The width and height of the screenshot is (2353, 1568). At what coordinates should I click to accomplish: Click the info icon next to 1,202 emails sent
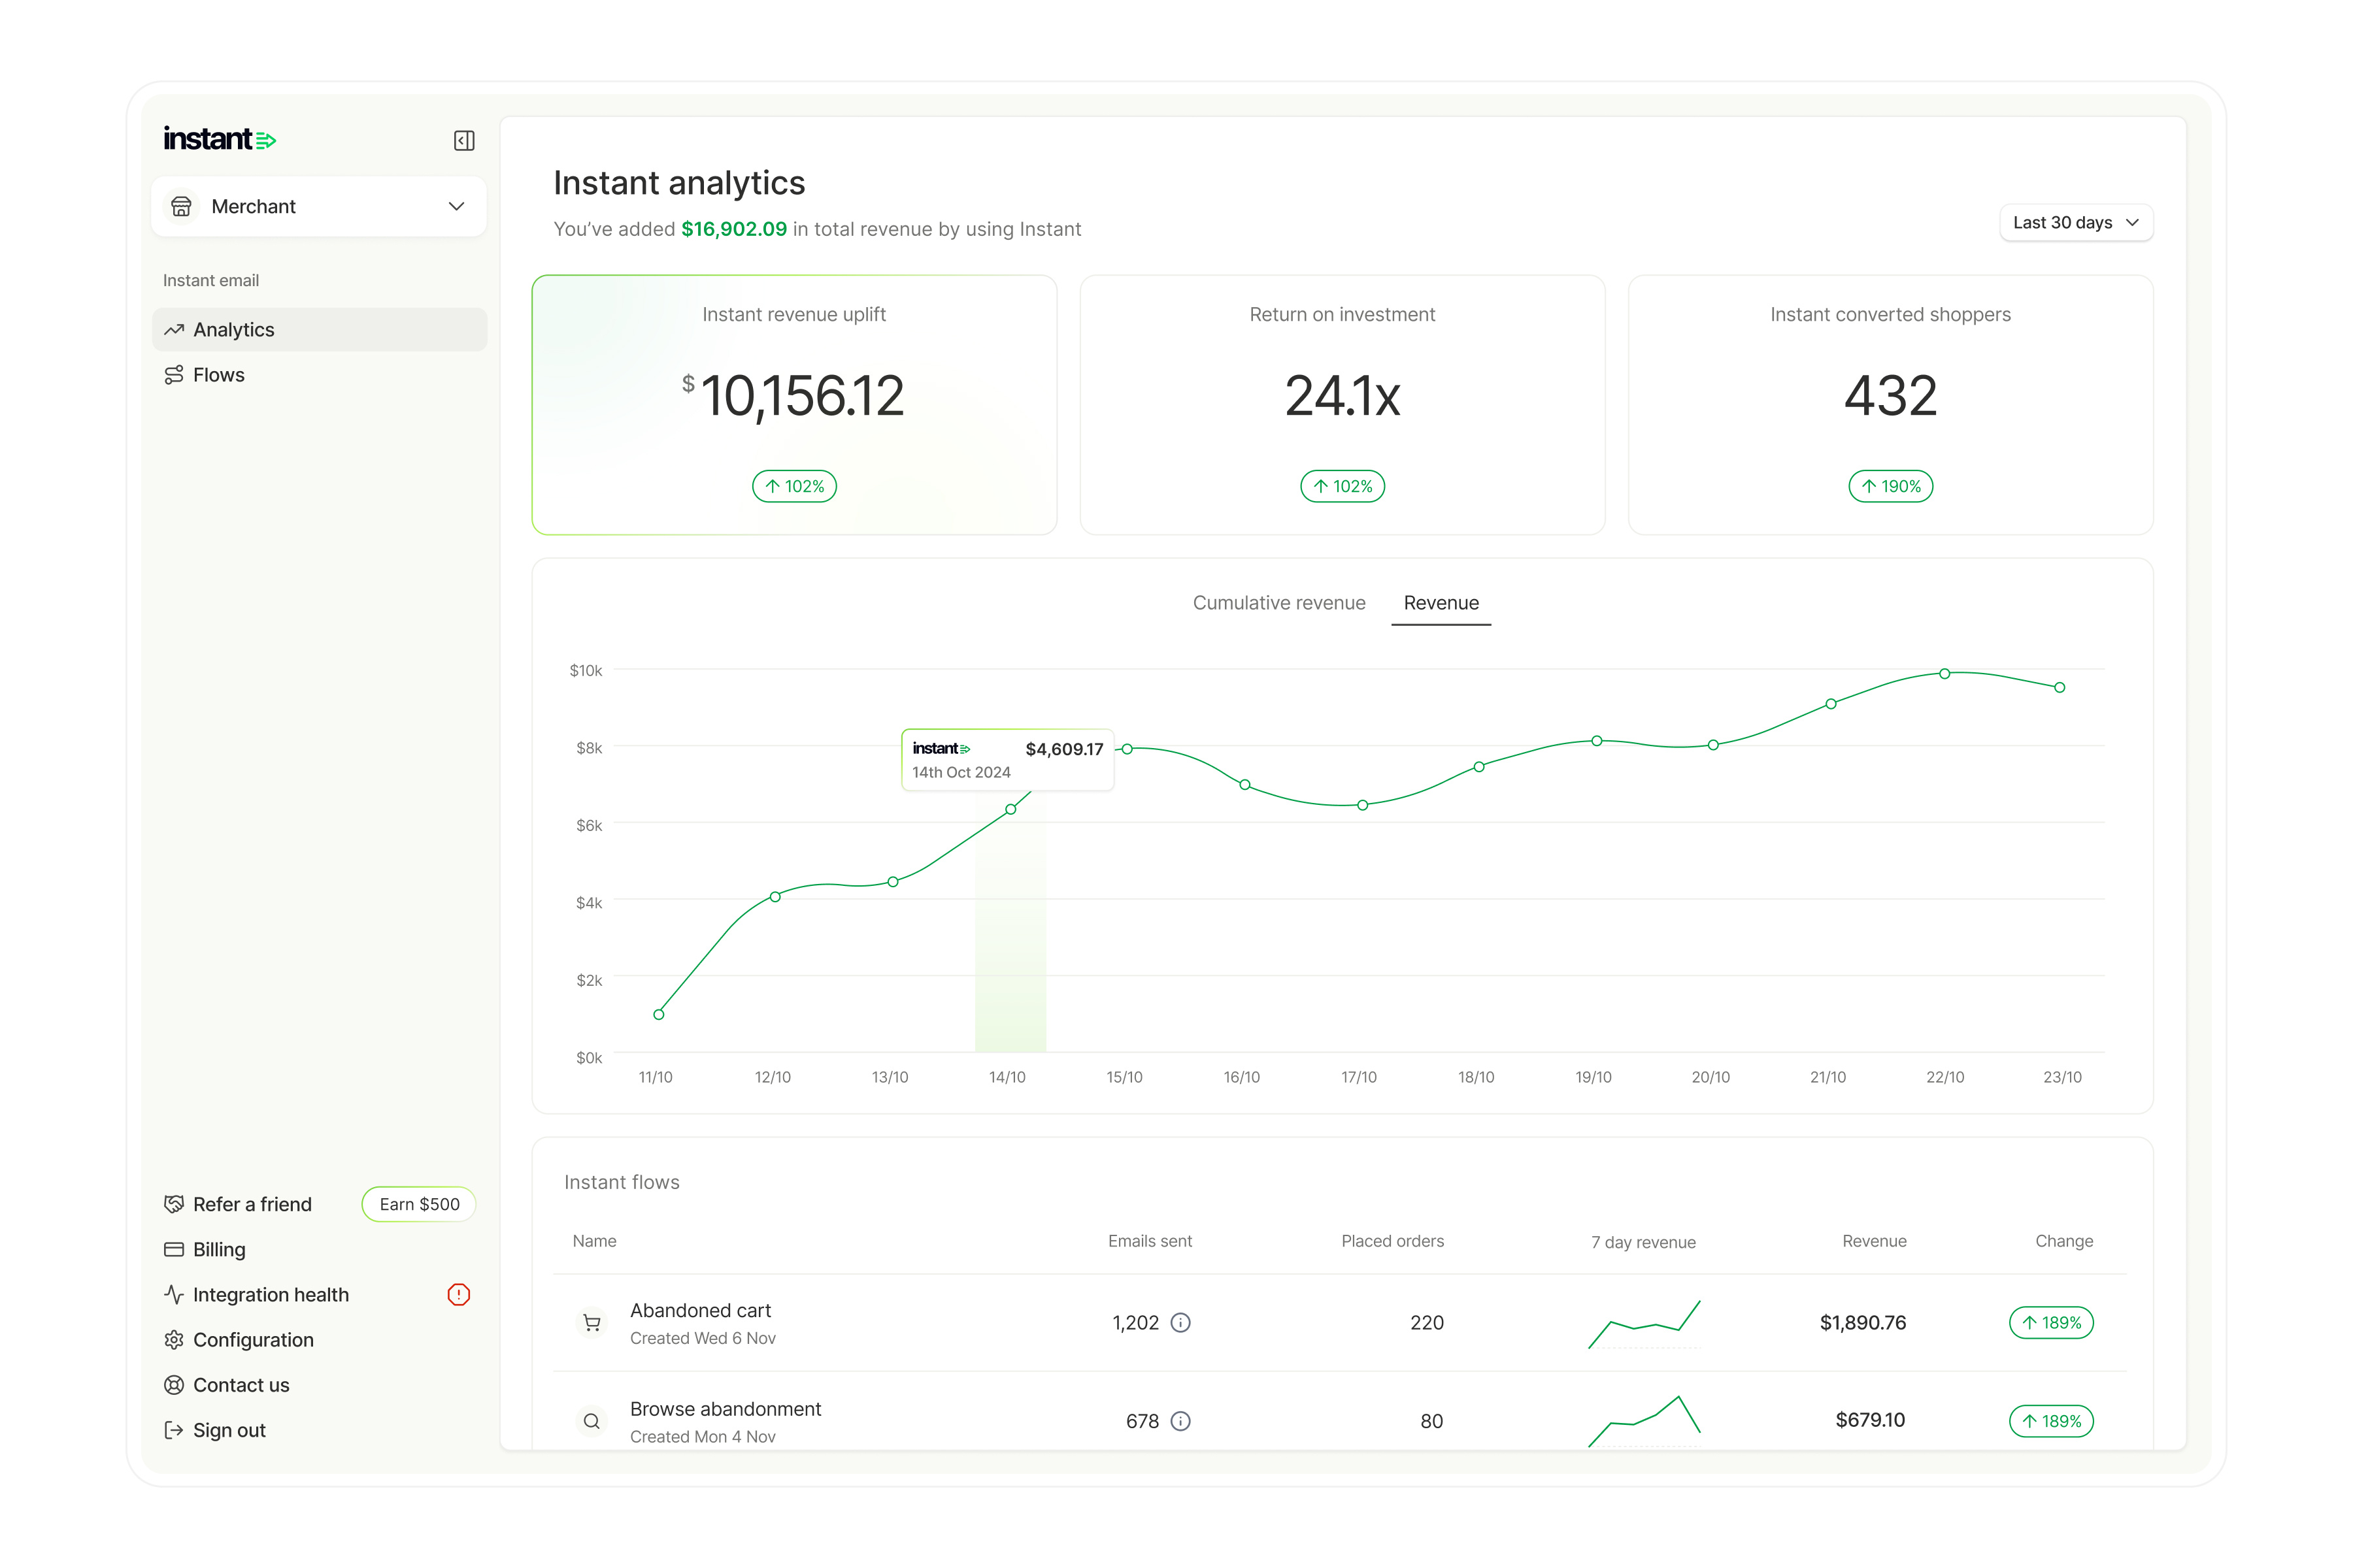pyautogui.click(x=1182, y=1322)
